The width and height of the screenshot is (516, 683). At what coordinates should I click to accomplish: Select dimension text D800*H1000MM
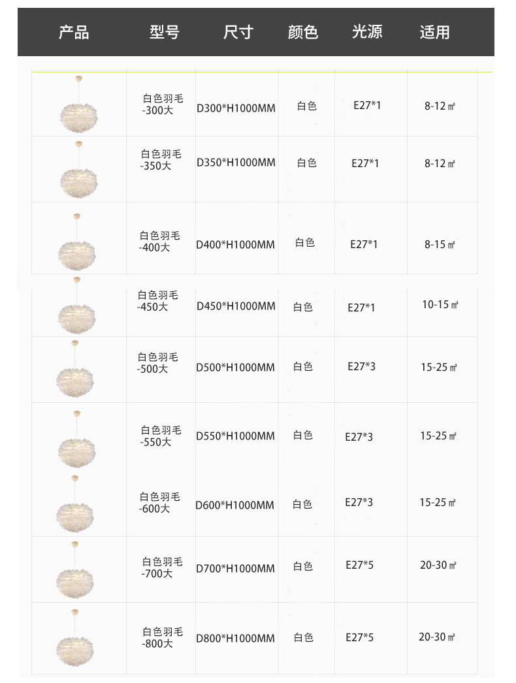point(235,639)
